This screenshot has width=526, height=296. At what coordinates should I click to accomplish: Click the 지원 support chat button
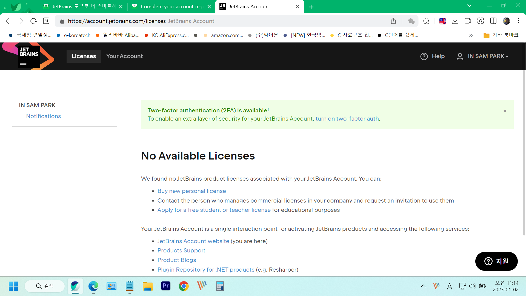click(496, 261)
